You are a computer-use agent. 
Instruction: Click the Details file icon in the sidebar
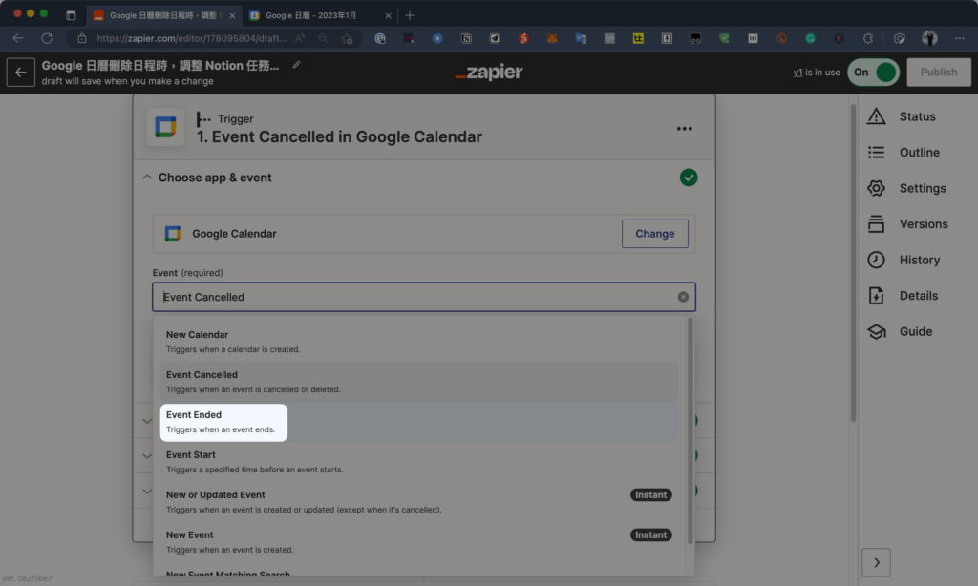coord(876,296)
